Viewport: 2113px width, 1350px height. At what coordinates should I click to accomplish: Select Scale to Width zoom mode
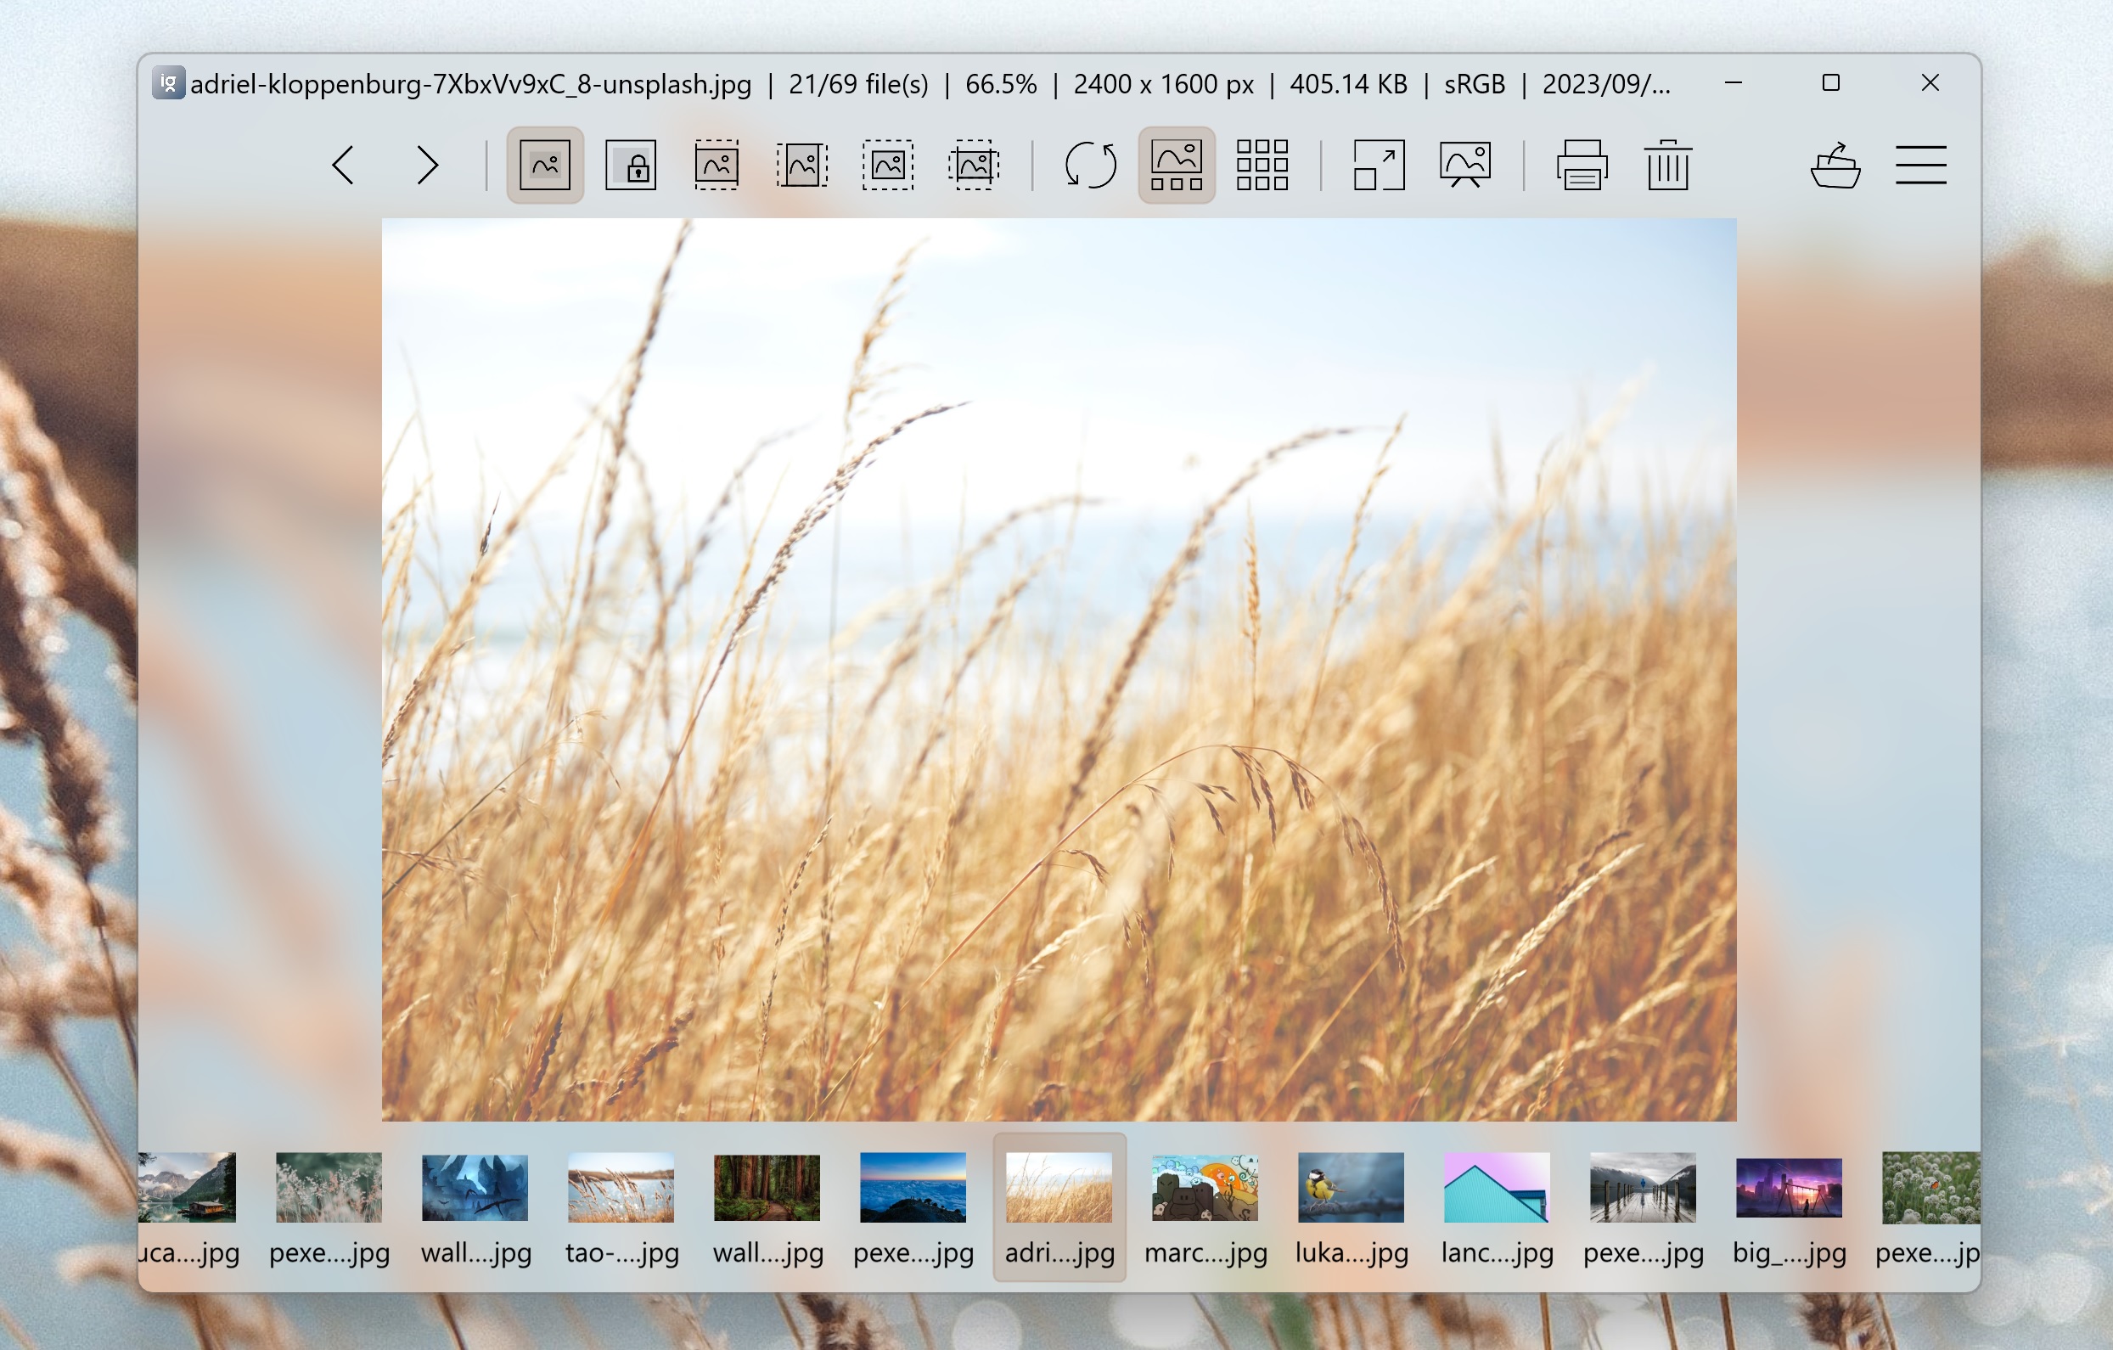pyautogui.click(x=716, y=165)
